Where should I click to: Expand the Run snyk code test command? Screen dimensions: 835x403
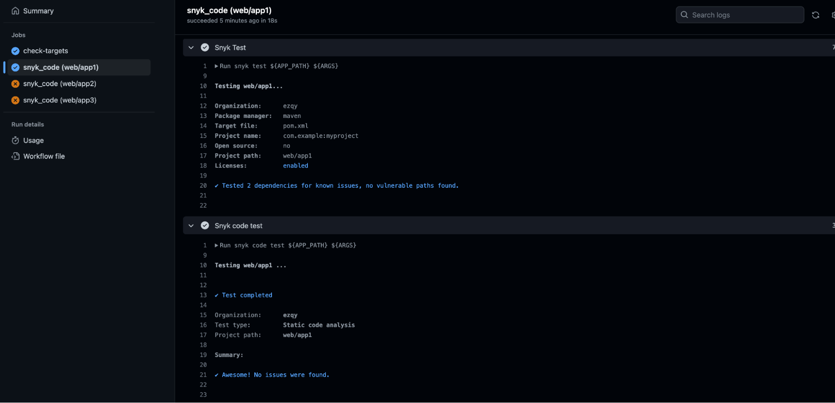point(216,245)
